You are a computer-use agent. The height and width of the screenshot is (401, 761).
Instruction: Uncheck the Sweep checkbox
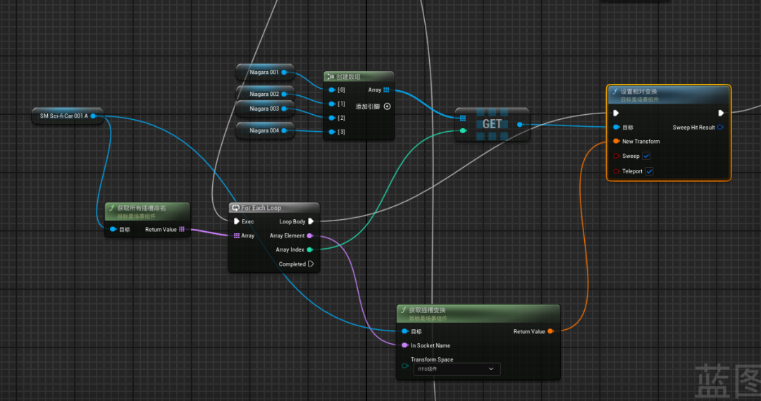pos(646,156)
